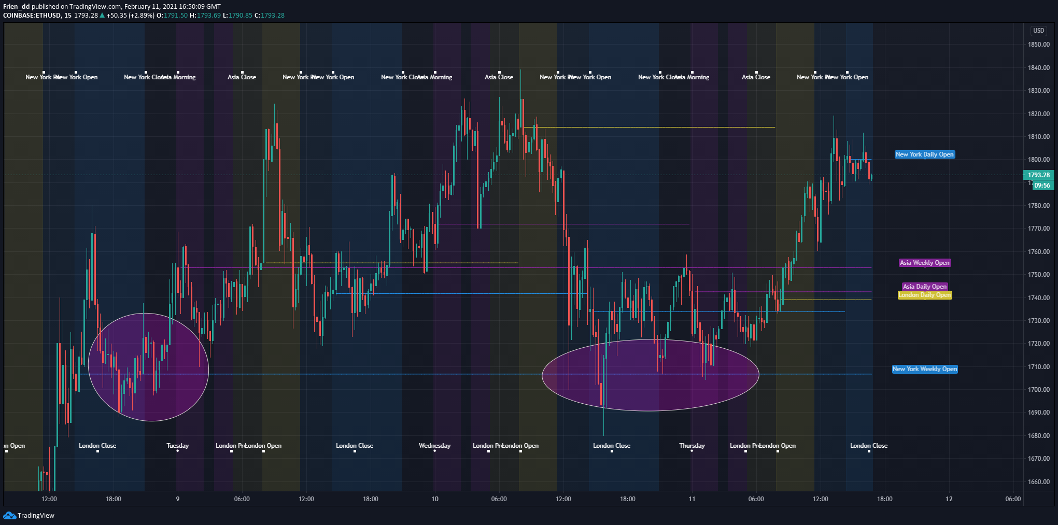Viewport: 1058px width, 525px height.
Task: Click date 10 on the time axis
Action: (435, 499)
